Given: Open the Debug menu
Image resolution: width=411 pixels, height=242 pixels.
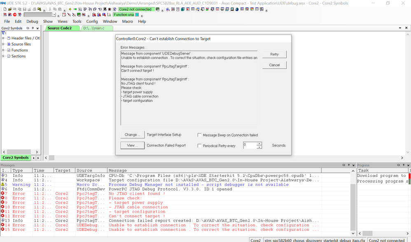Looking at the screenshot, I should [x=32, y=21].
